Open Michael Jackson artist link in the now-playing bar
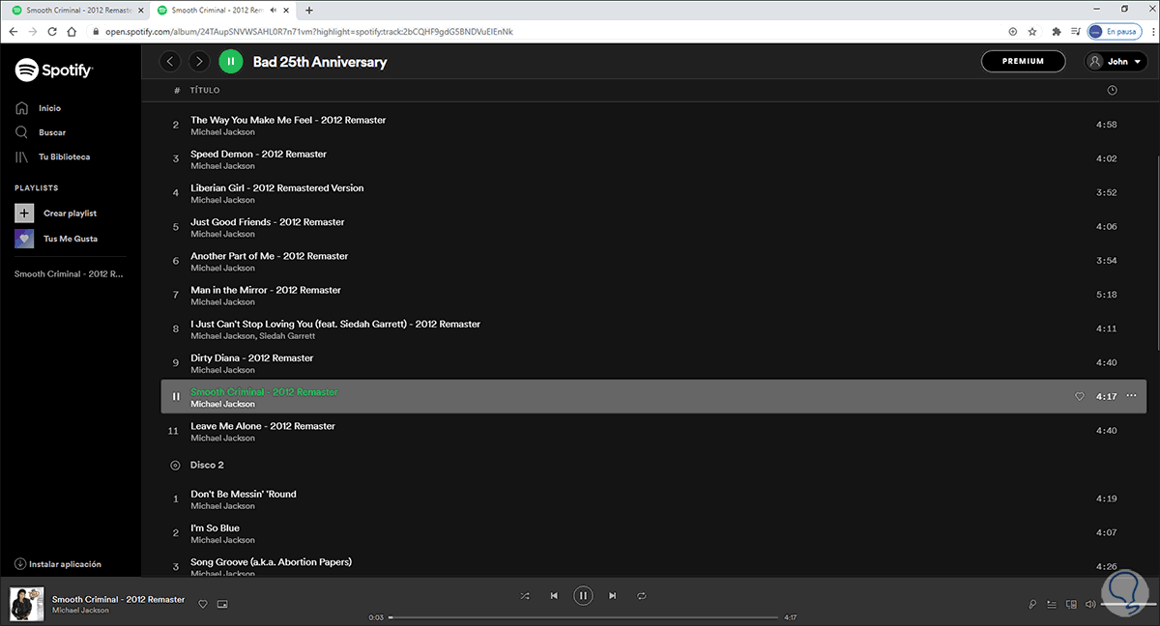The height and width of the screenshot is (626, 1160). (x=80, y=611)
